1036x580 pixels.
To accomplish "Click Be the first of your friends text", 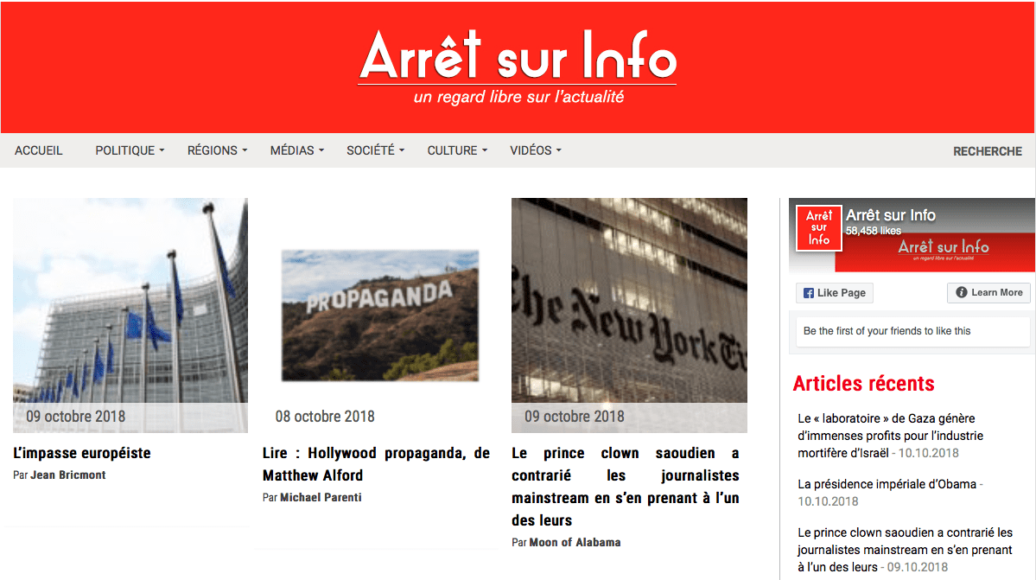I will pyautogui.click(x=887, y=331).
